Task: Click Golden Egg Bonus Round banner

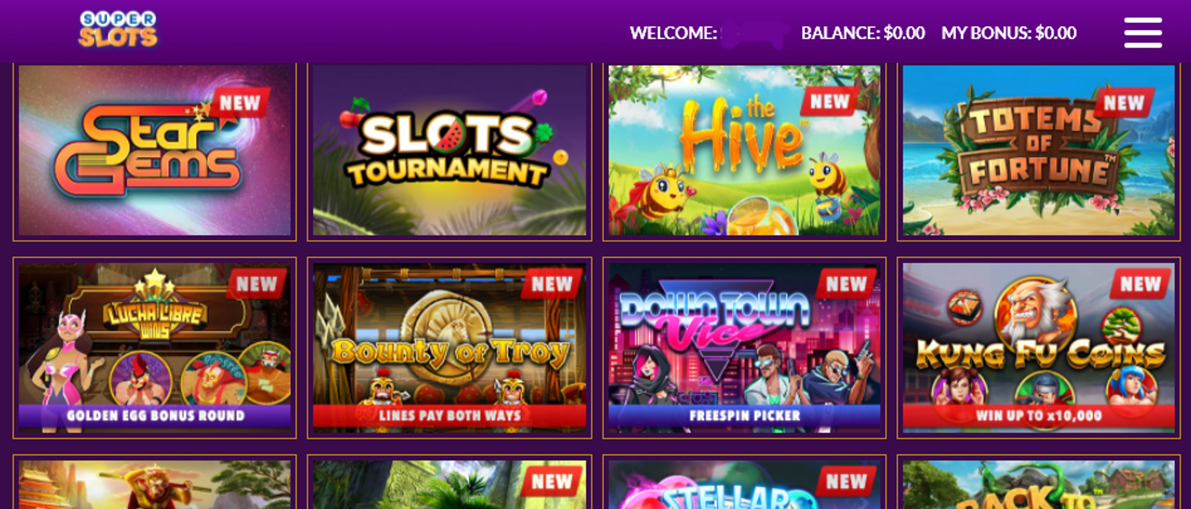Action: [155, 416]
